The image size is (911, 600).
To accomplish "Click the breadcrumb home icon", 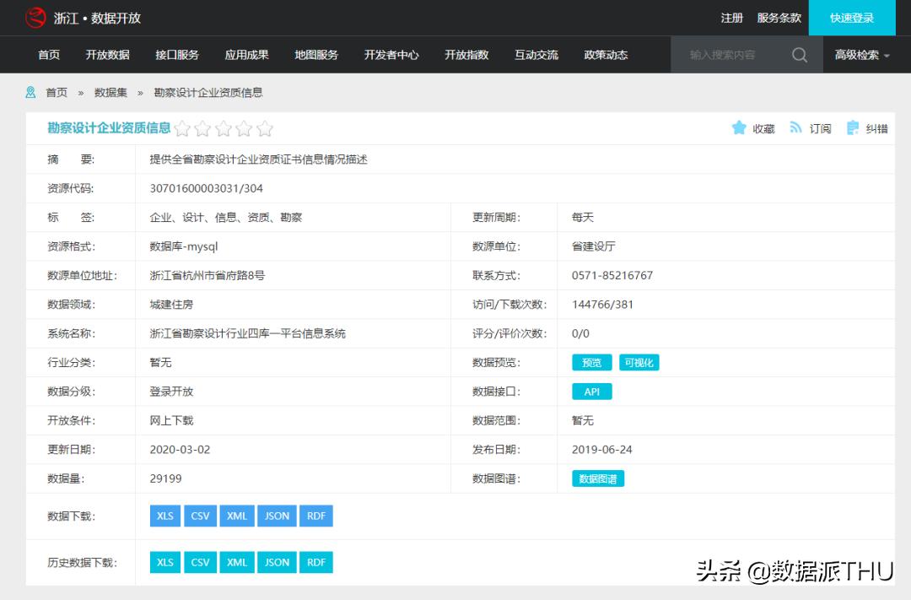I will pyautogui.click(x=30, y=91).
